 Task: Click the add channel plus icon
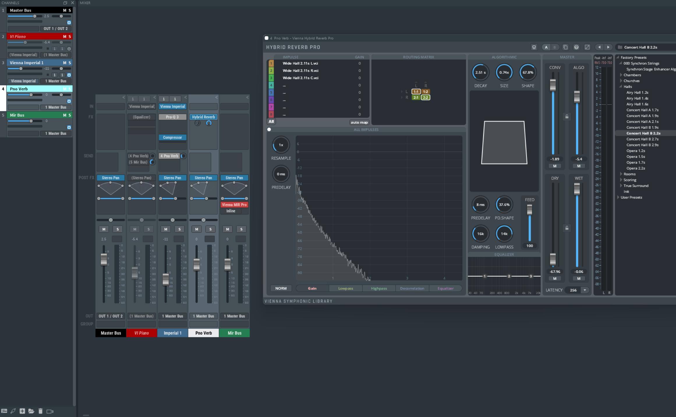click(x=22, y=411)
